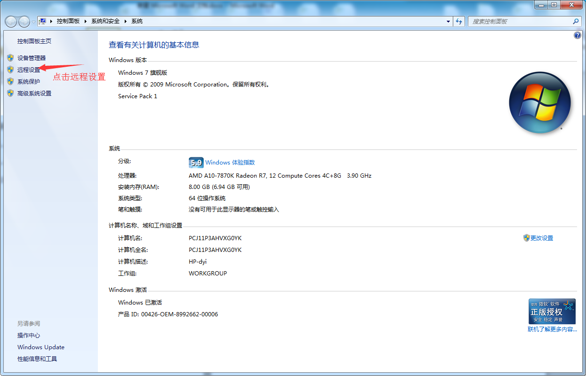Click the shield icon next to 设备管理器
The image size is (586, 376).
click(10, 58)
